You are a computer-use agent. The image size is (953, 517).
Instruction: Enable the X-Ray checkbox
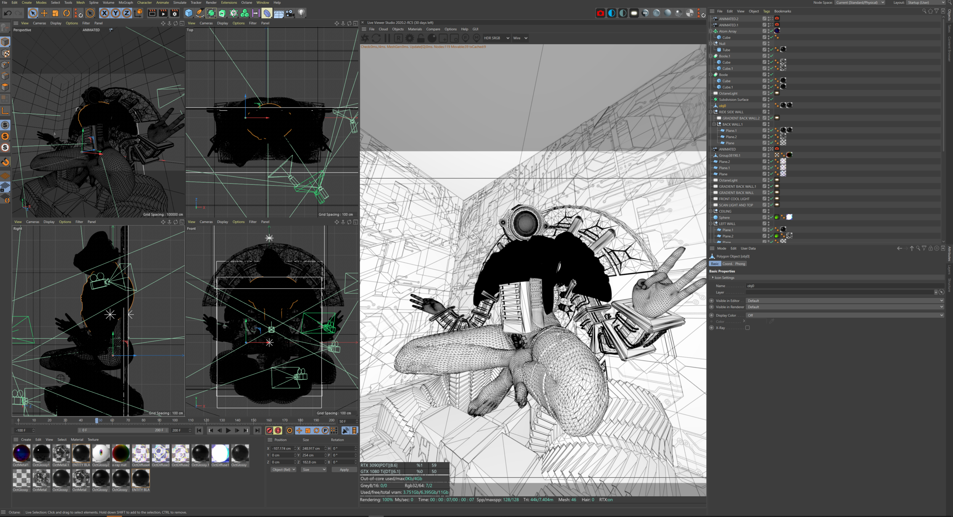747,328
